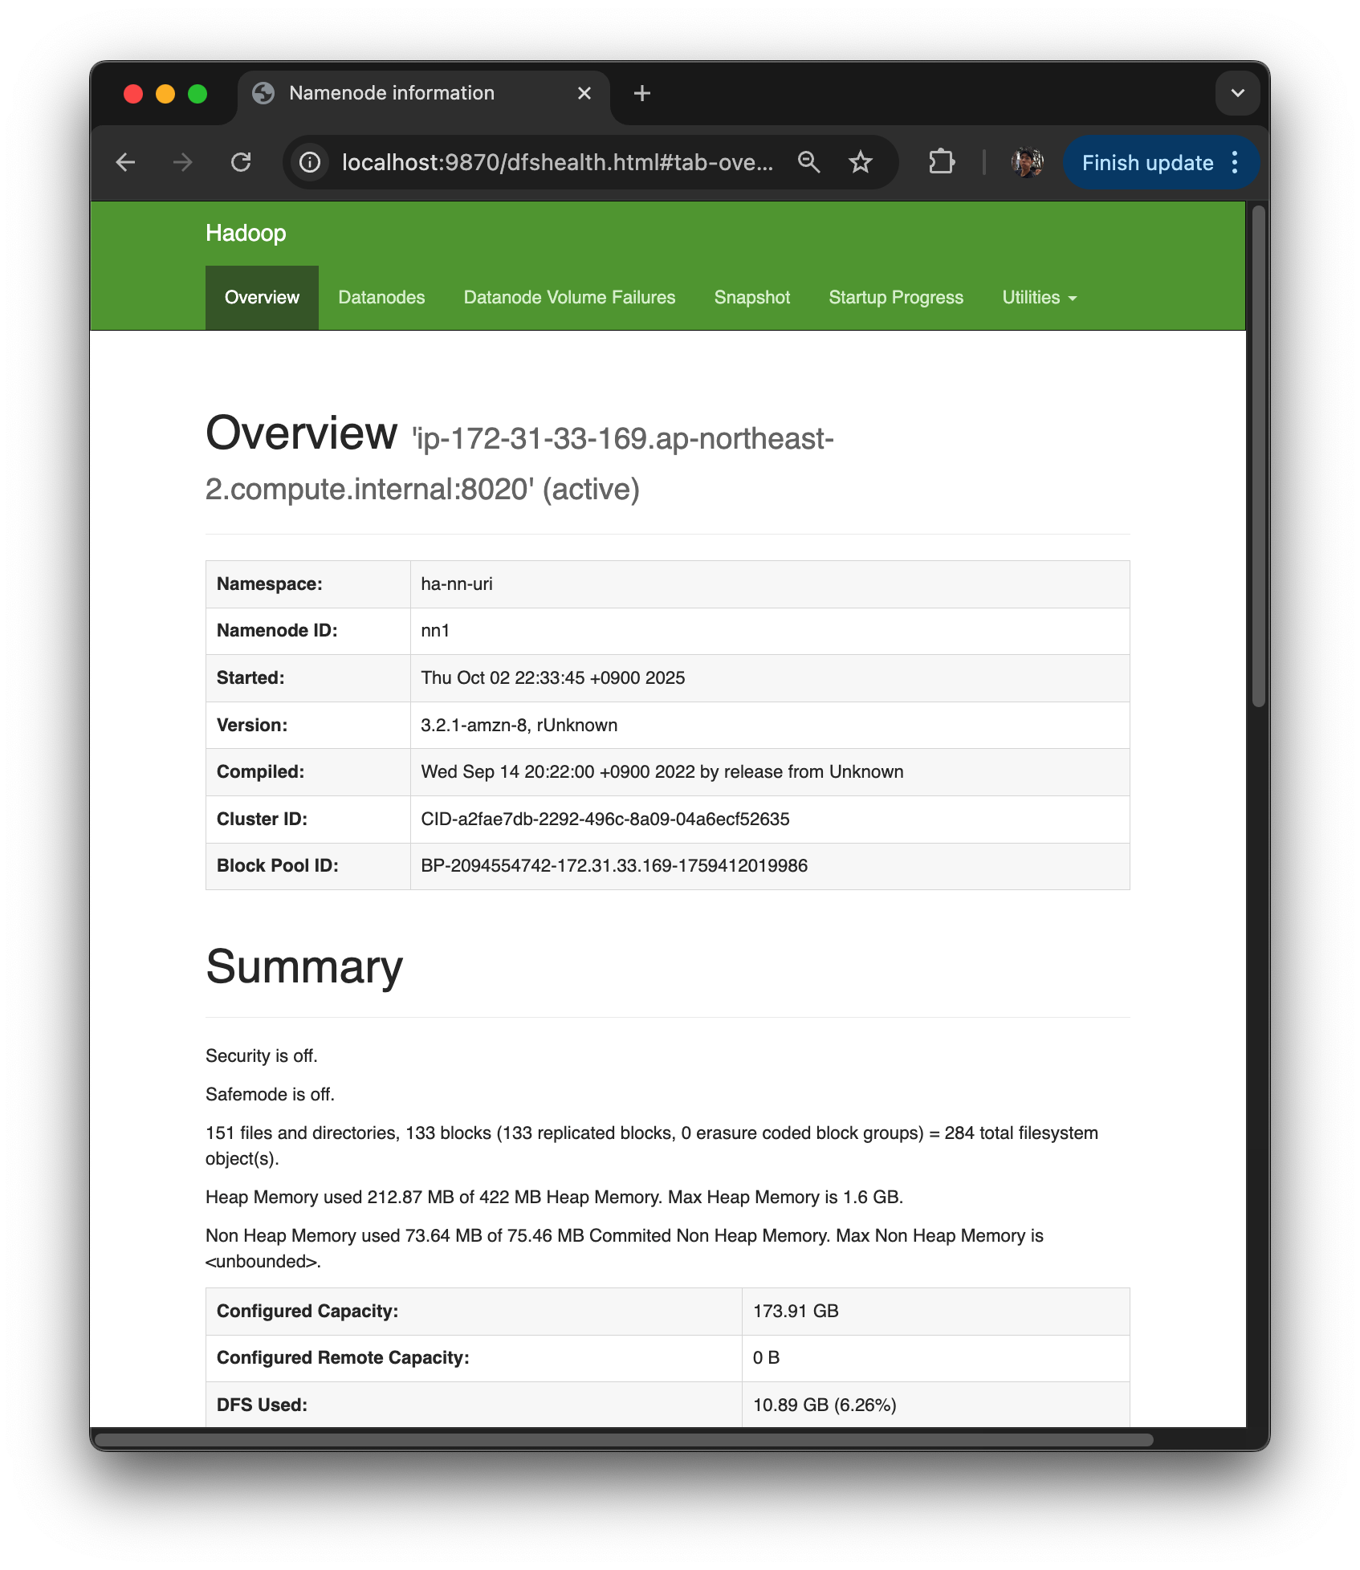
Task: Click the Namespace value 'ha-nn-uri'
Action: tap(457, 584)
